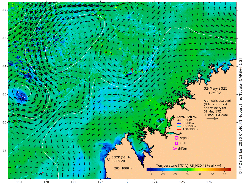Click the longitude axis label 123

128,182
